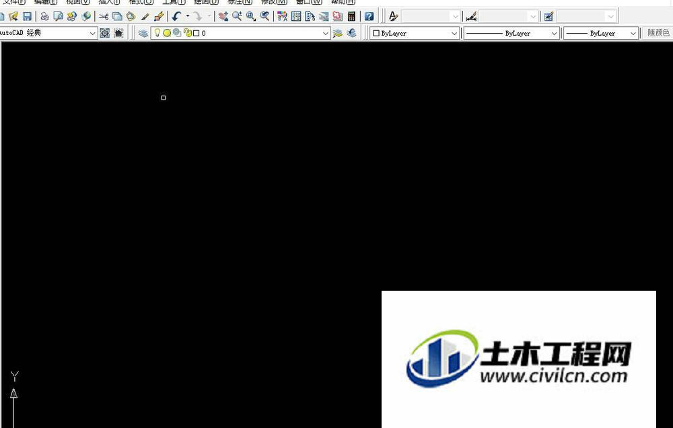Click the greyed-out Redo arrow
673x428 pixels.
point(197,17)
